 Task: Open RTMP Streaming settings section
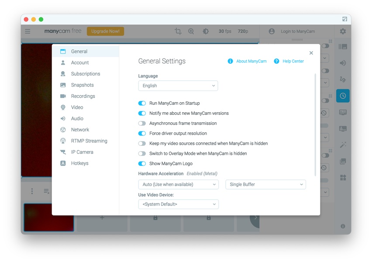[x=86, y=141]
